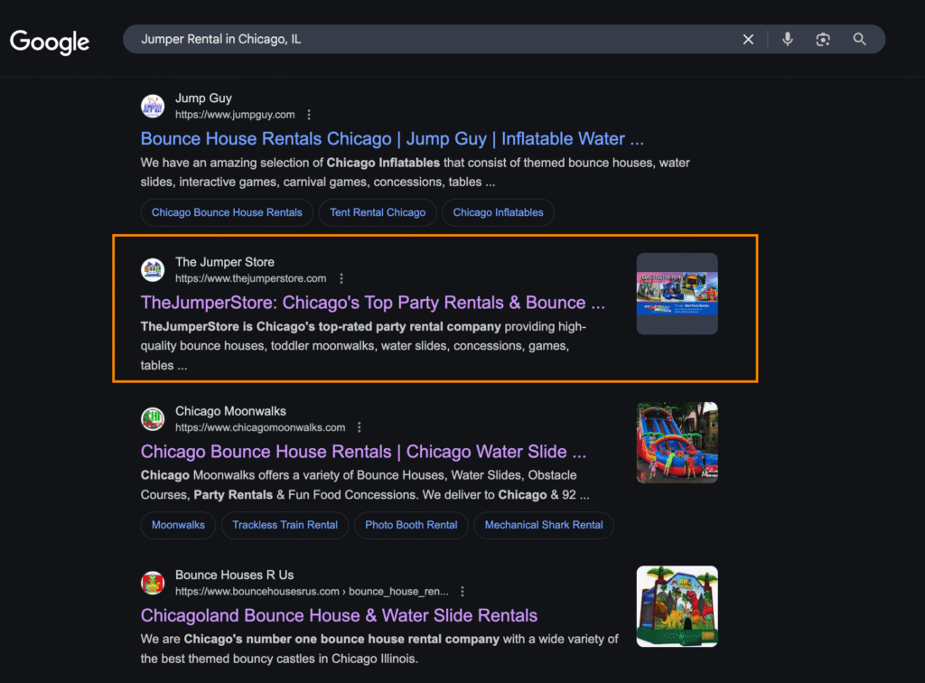Open more options for Jump Guy result
The image size is (925, 683).
click(309, 115)
